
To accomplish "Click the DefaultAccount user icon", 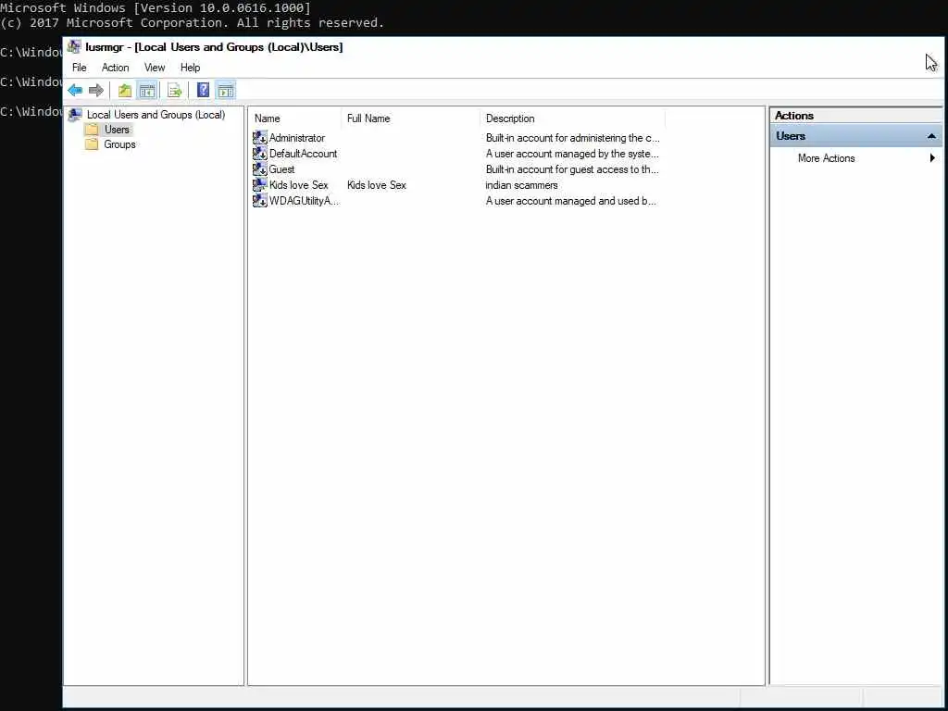I will 260,154.
